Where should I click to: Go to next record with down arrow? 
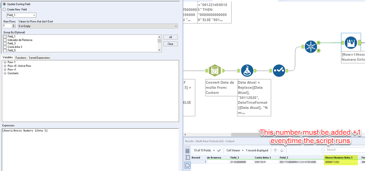pos(282,150)
